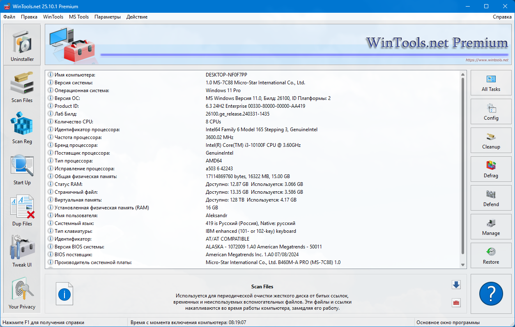Viewport: 515px width, 327px height.
Task: Click the large question mark help button
Action: tap(491, 294)
